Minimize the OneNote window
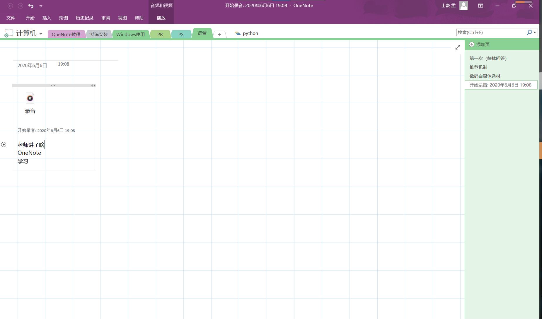Screen dimensions: 542x319 pyautogui.click(x=497, y=6)
